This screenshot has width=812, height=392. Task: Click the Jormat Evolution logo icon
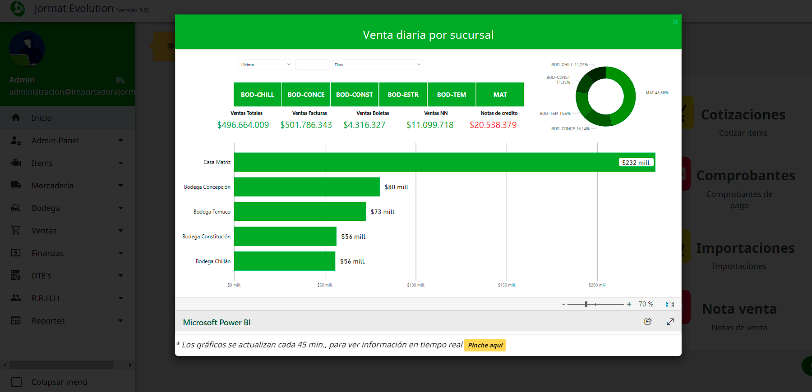pos(18,9)
